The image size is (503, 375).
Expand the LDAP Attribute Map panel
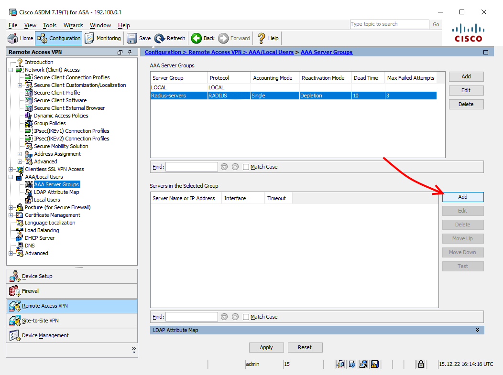pyautogui.click(x=477, y=330)
